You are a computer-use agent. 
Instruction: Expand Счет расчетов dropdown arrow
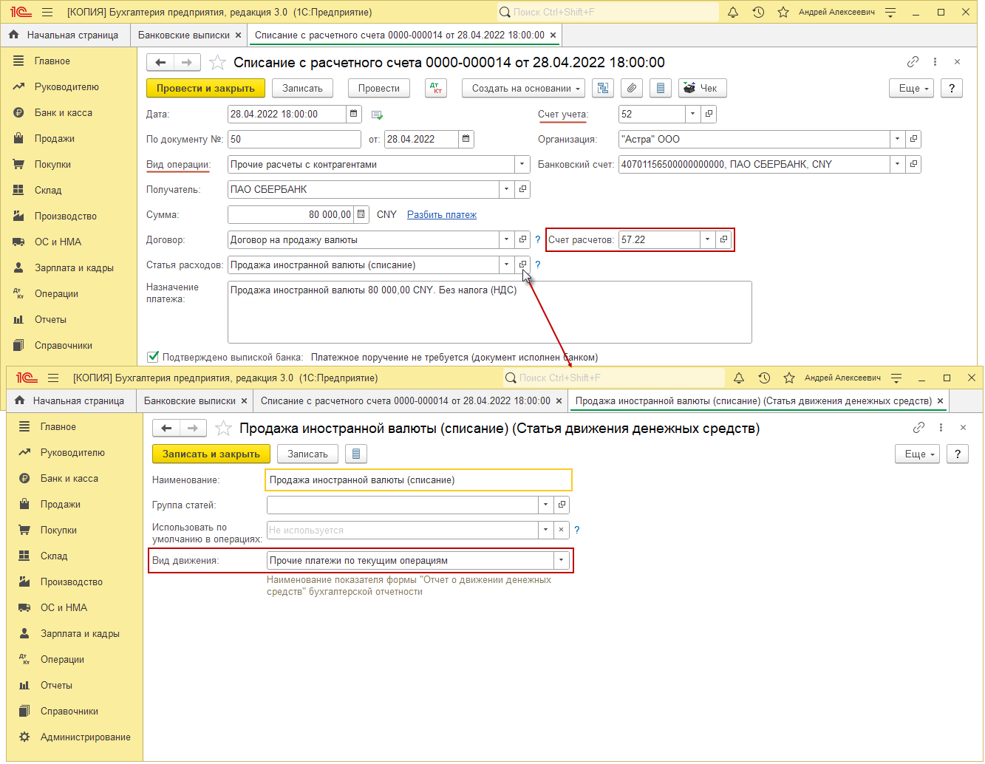pyautogui.click(x=707, y=239)
